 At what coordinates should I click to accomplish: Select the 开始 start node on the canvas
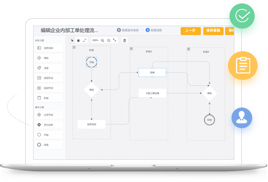click(x=92, y=62)
